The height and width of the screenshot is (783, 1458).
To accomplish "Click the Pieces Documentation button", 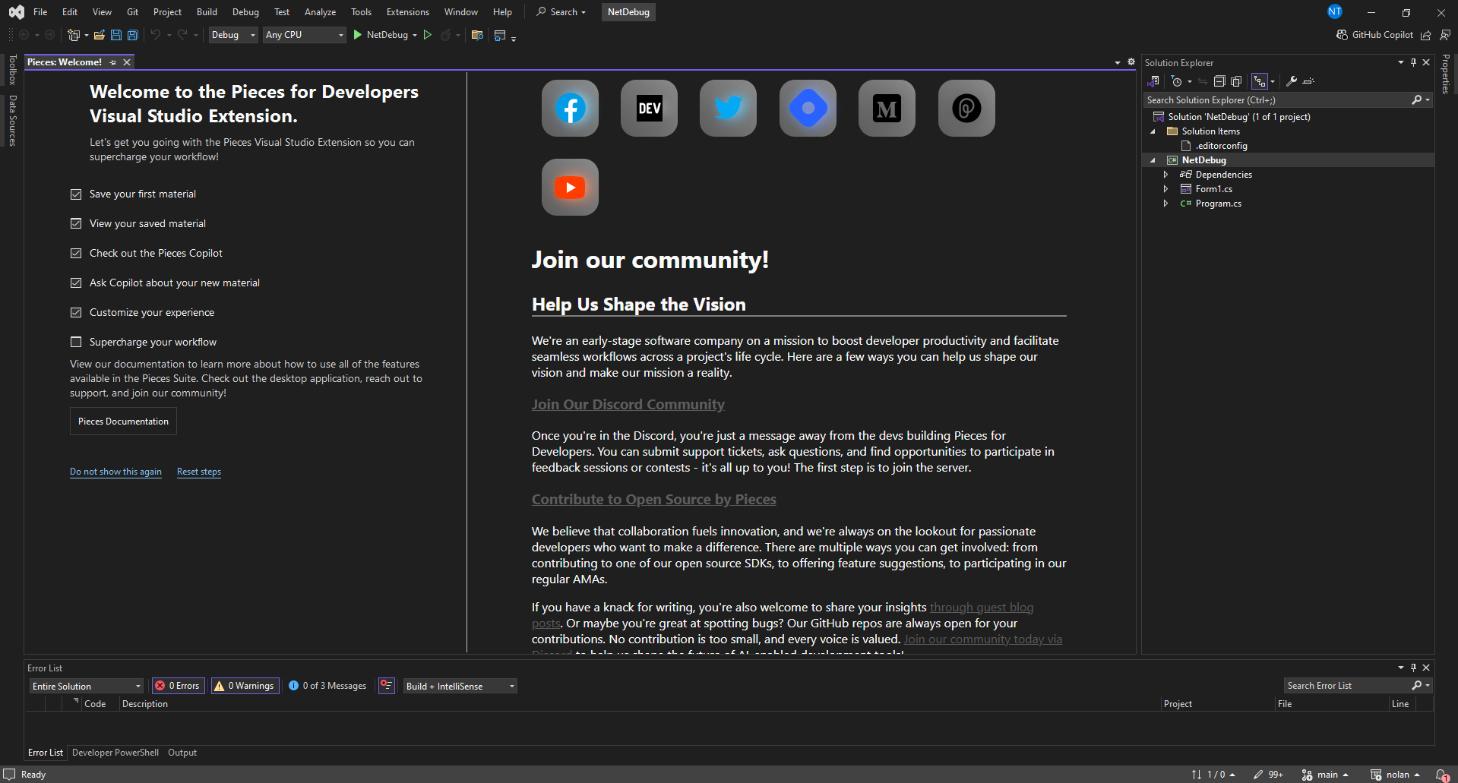I will pyautogui.click(x=123, y=421).
